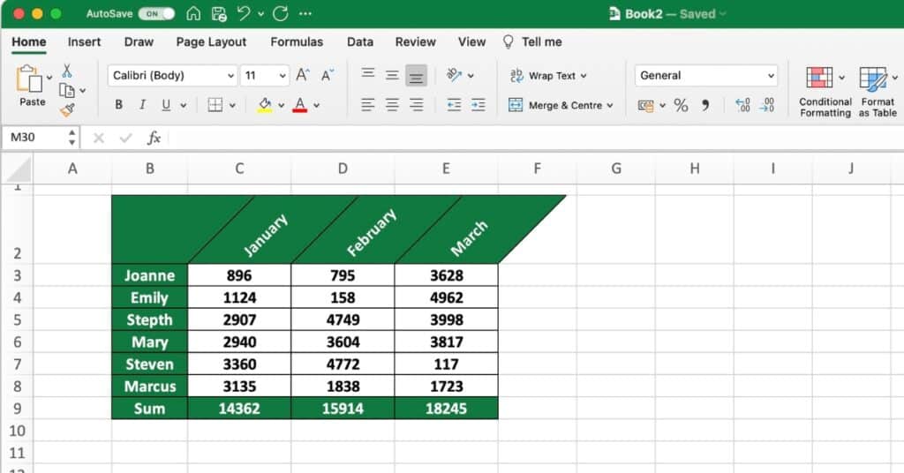904x473 pixels.
Task: Select the cell labelled Steven
Action: pos(150,364)
